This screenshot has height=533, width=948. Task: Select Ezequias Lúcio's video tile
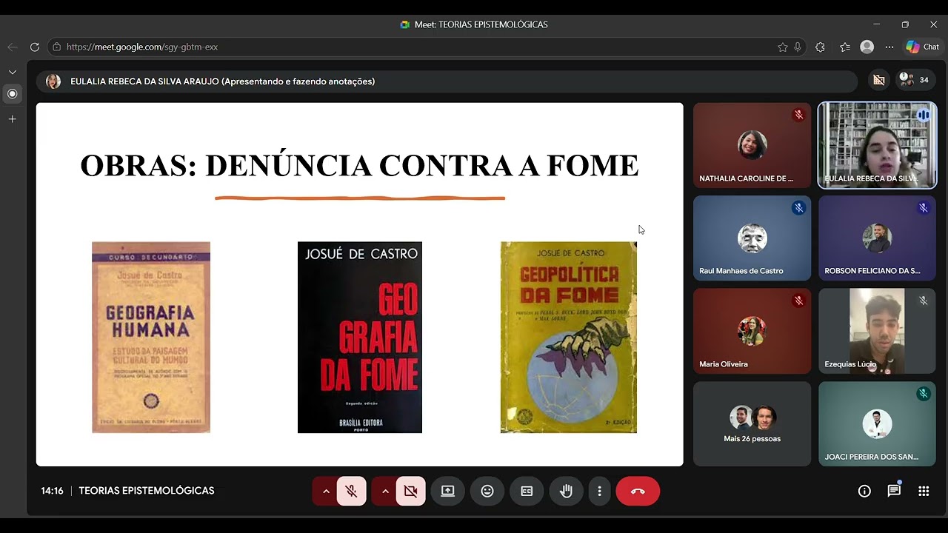click(x=877, y=331)
